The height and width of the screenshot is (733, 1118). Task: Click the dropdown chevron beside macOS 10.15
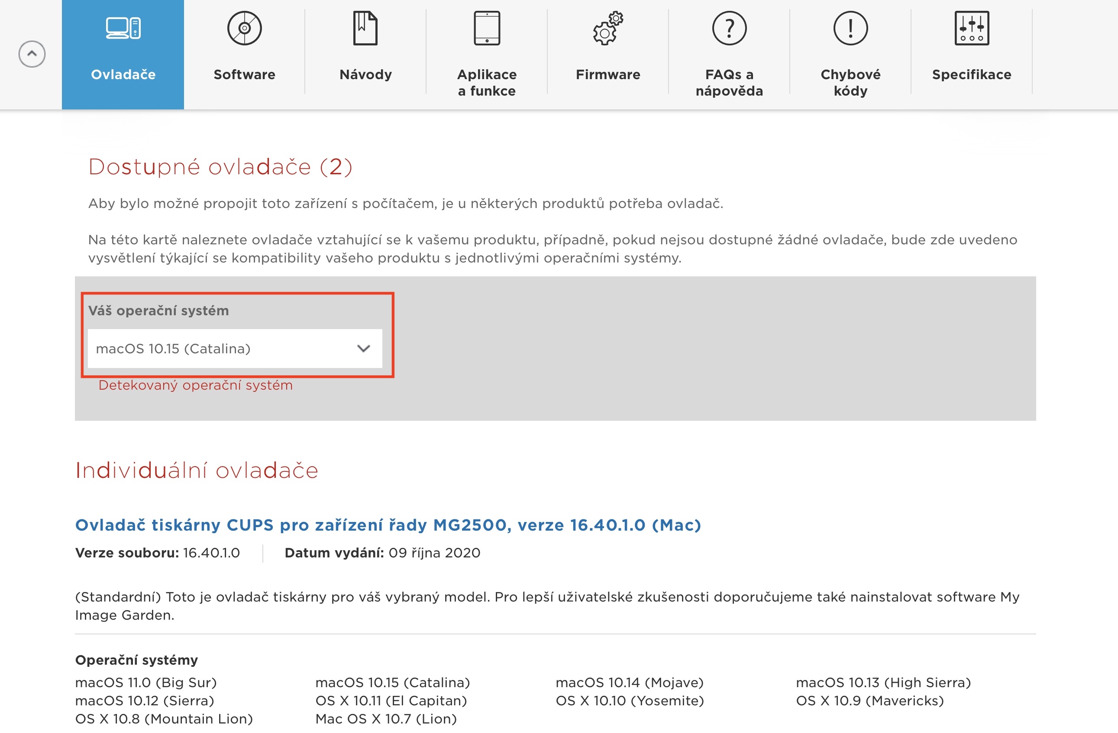(x=364, y=348)
